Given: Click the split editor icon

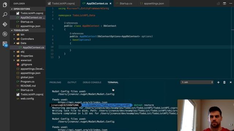Looking at the screenshot, I should pos(224,3).
